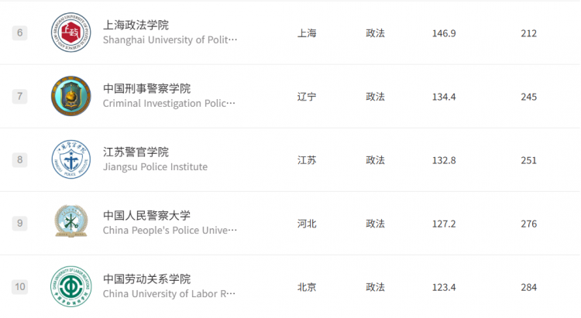
Task: Open the Criminal Investigation Police University emblem
Action: click(70, 96)
